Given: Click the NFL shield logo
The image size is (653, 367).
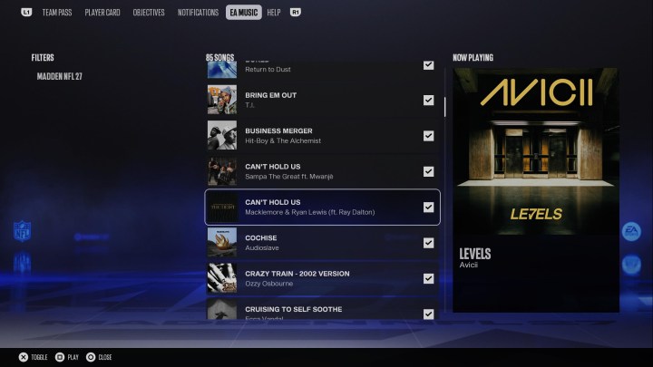Looking at the screenshot, I should click(22, 231).
